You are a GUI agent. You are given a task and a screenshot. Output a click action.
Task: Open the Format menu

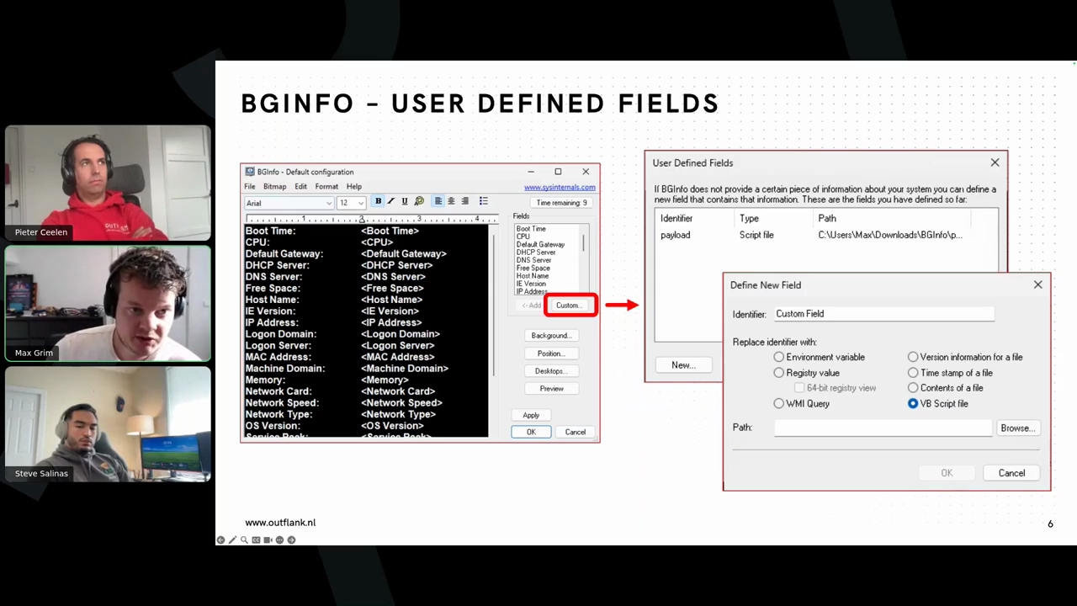coord(326,187)
